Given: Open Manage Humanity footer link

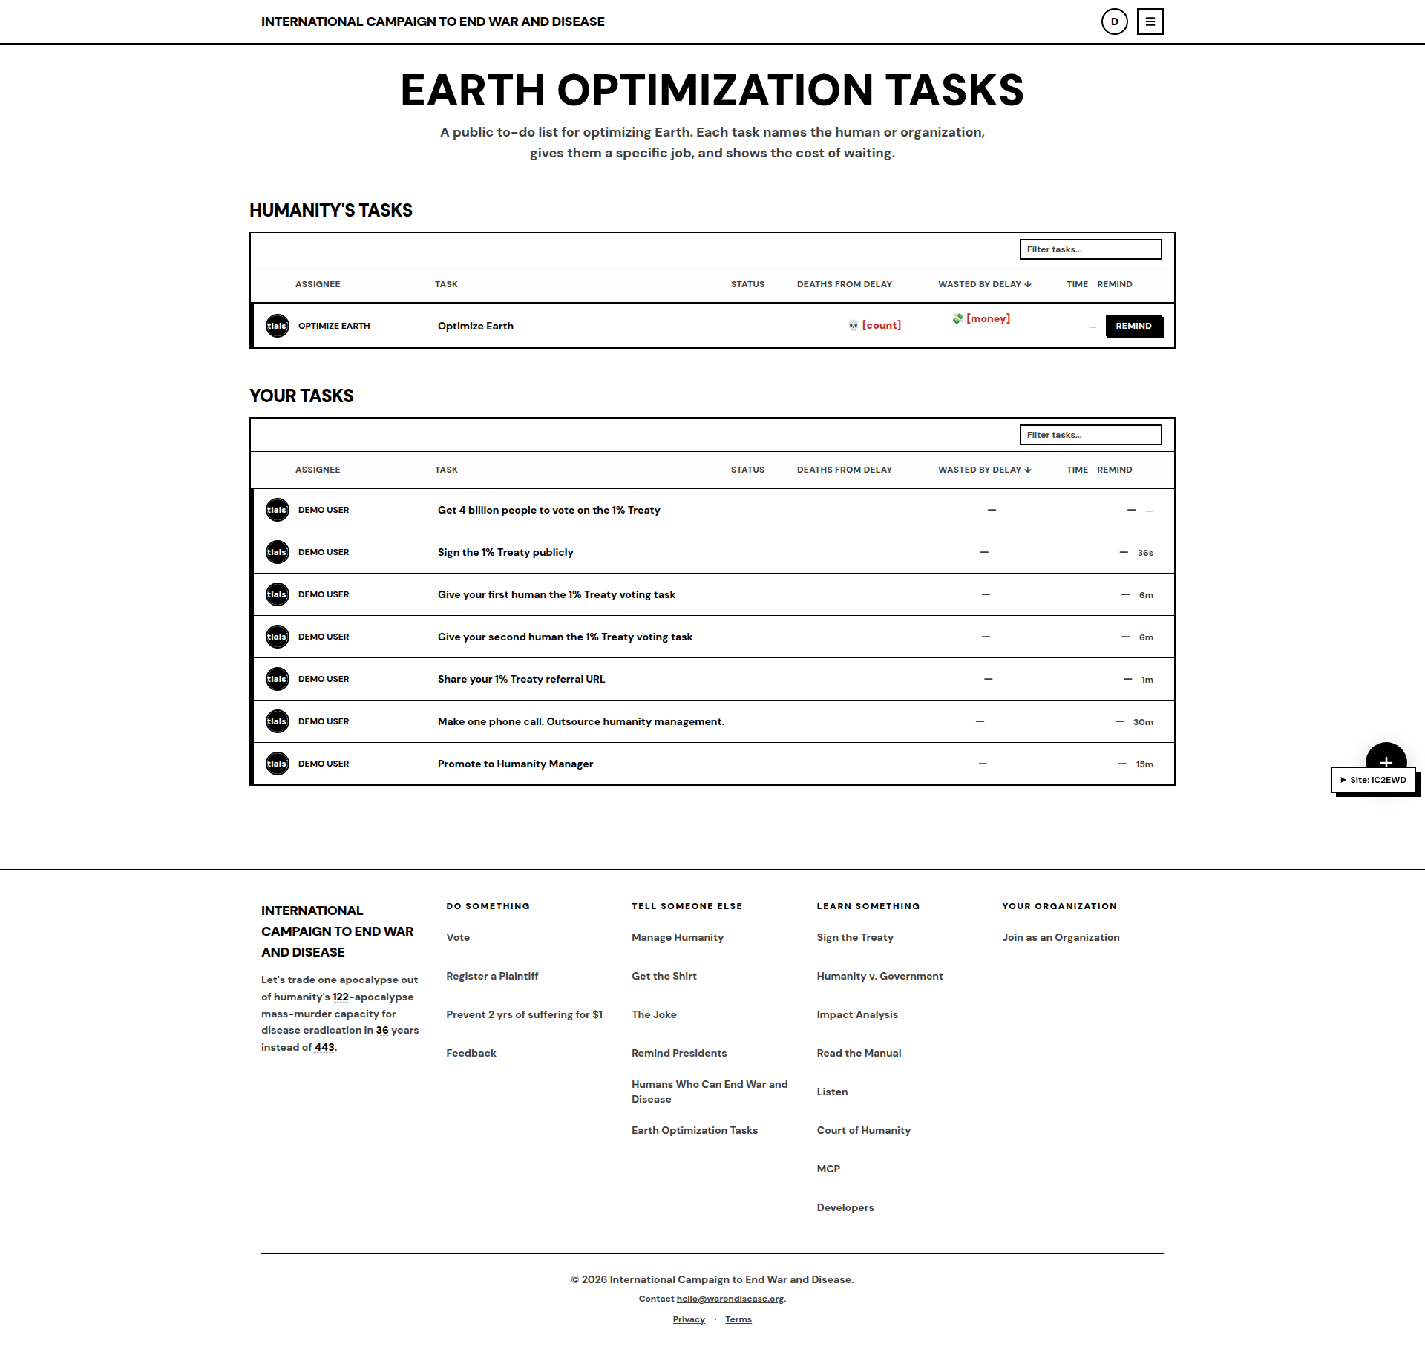Looking at the screenshot, I should tap(677, 937).
